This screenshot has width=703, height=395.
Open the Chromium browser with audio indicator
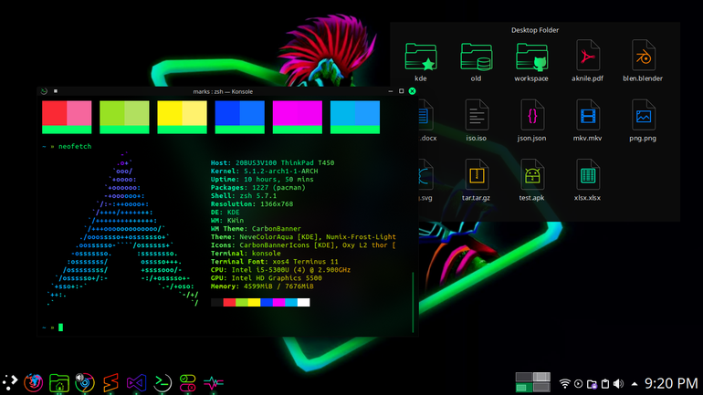click(85, 382)
